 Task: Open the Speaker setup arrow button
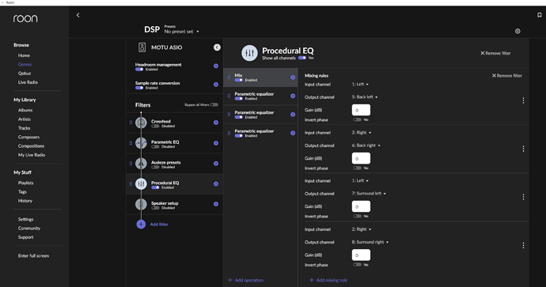pyautogui.click(x=216, y=204)
